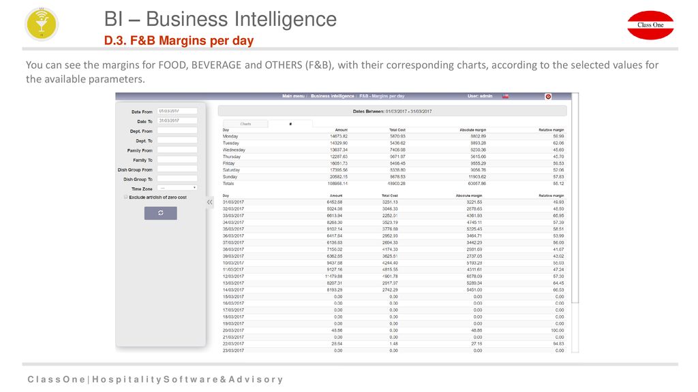Click the cocktail glass logo

click(x=42, y=24)
